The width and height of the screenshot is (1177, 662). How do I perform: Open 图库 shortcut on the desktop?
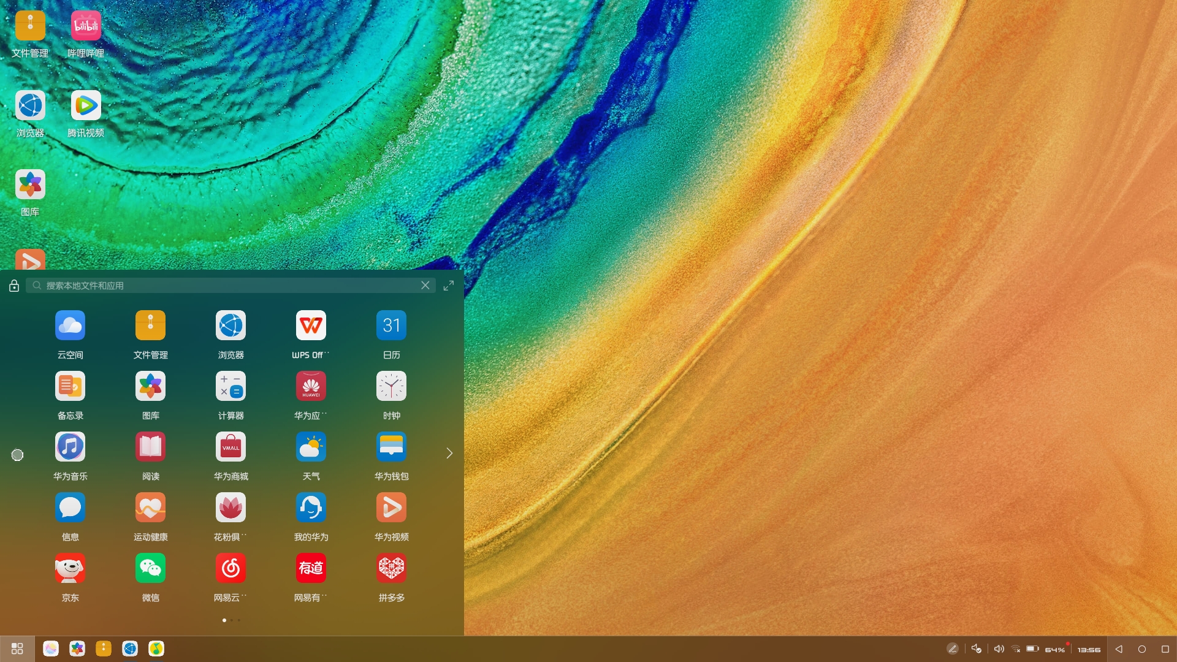30,185
